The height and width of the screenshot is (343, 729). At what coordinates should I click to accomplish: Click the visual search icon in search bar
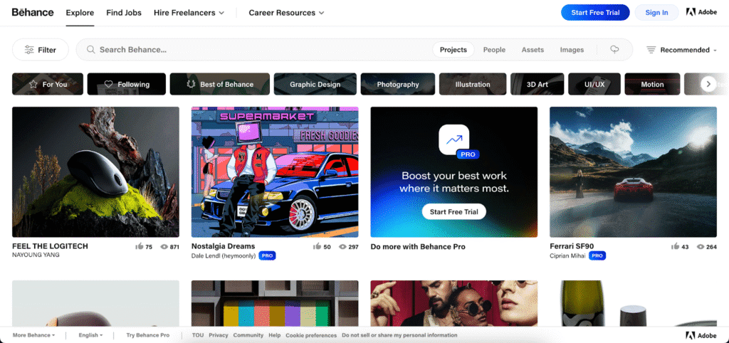click(614, 50)
